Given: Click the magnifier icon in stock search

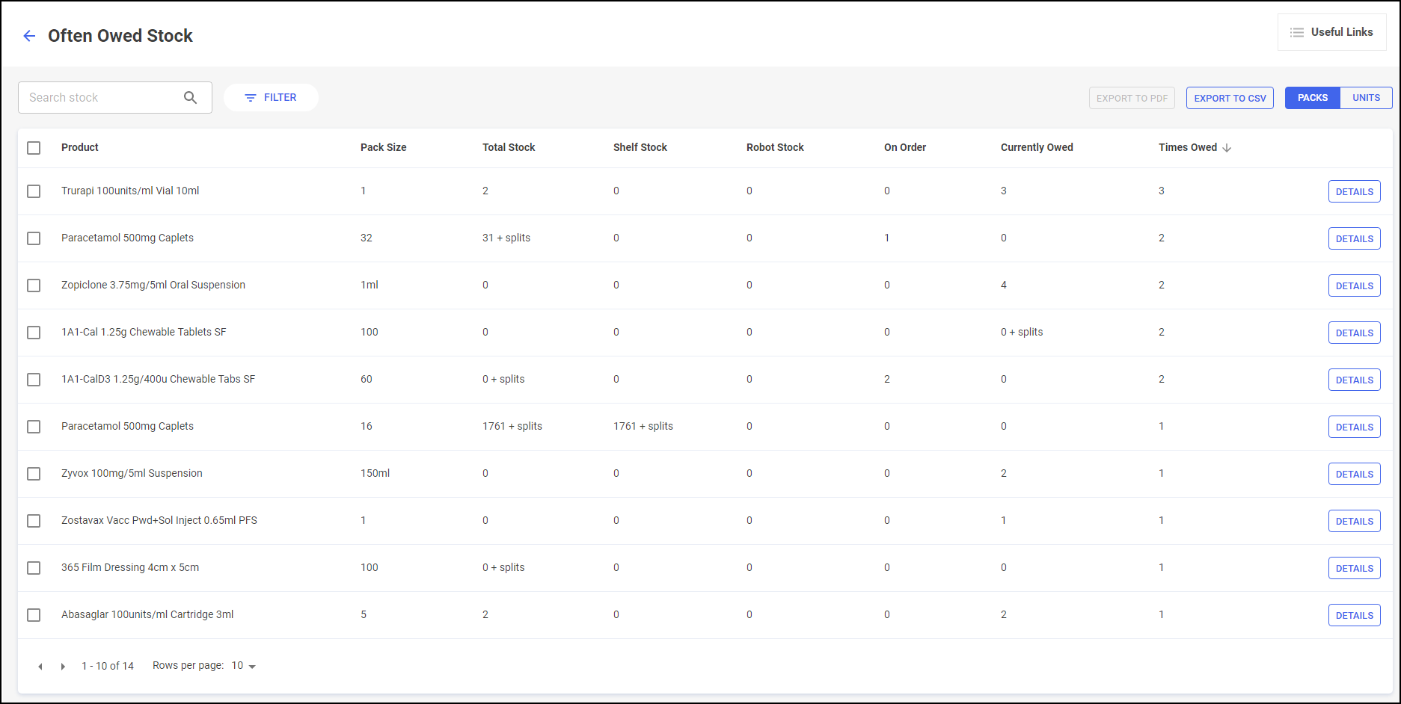Looking at the screenshot, I should click(x=190, y=98).
